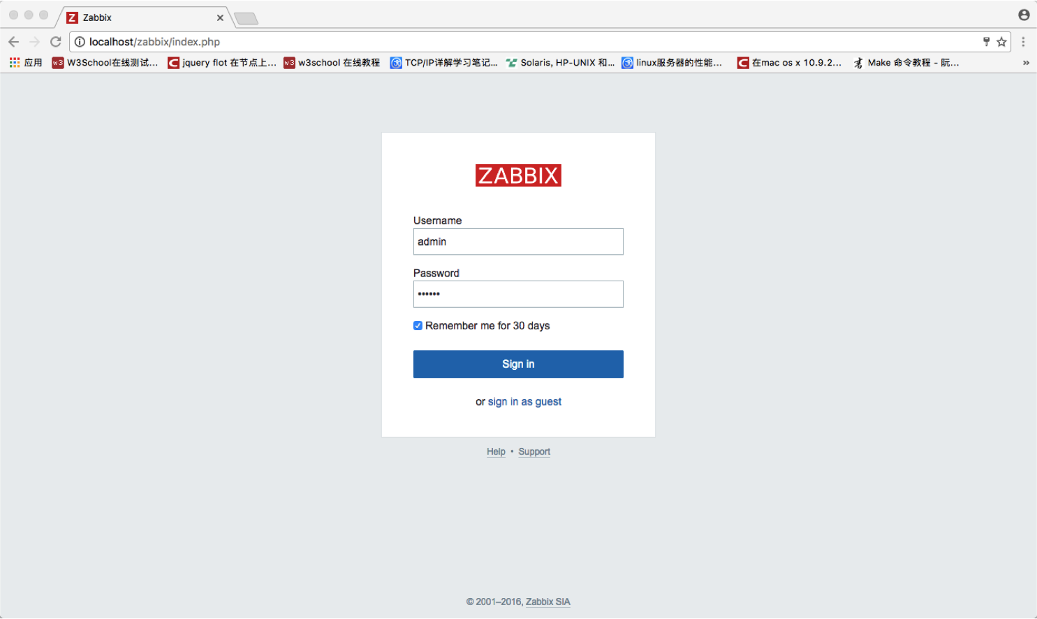Open the Help link
Screen dimensions: 1037x619
tap(496, 452)
